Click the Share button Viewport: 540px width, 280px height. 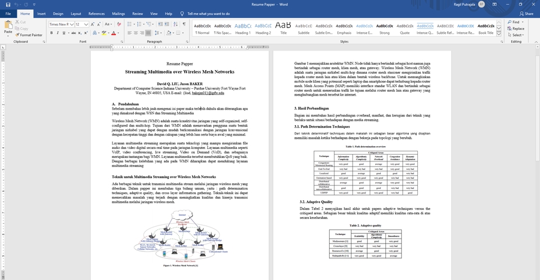click(526, 14)
